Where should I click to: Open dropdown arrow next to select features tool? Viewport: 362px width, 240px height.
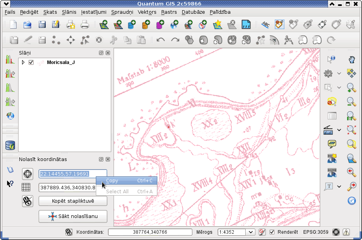(339, 88)
